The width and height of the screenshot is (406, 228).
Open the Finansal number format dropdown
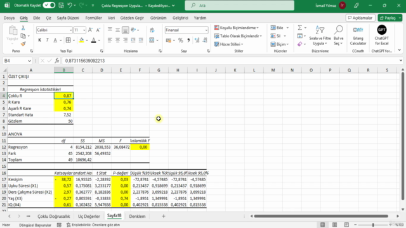[206, 30]
